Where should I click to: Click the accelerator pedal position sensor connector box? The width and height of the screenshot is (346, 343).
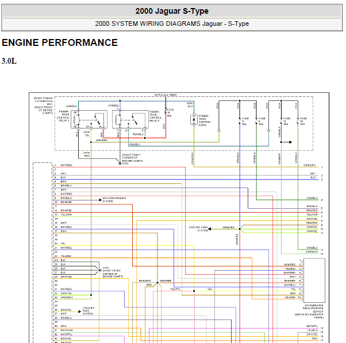[x=314, y=280]
